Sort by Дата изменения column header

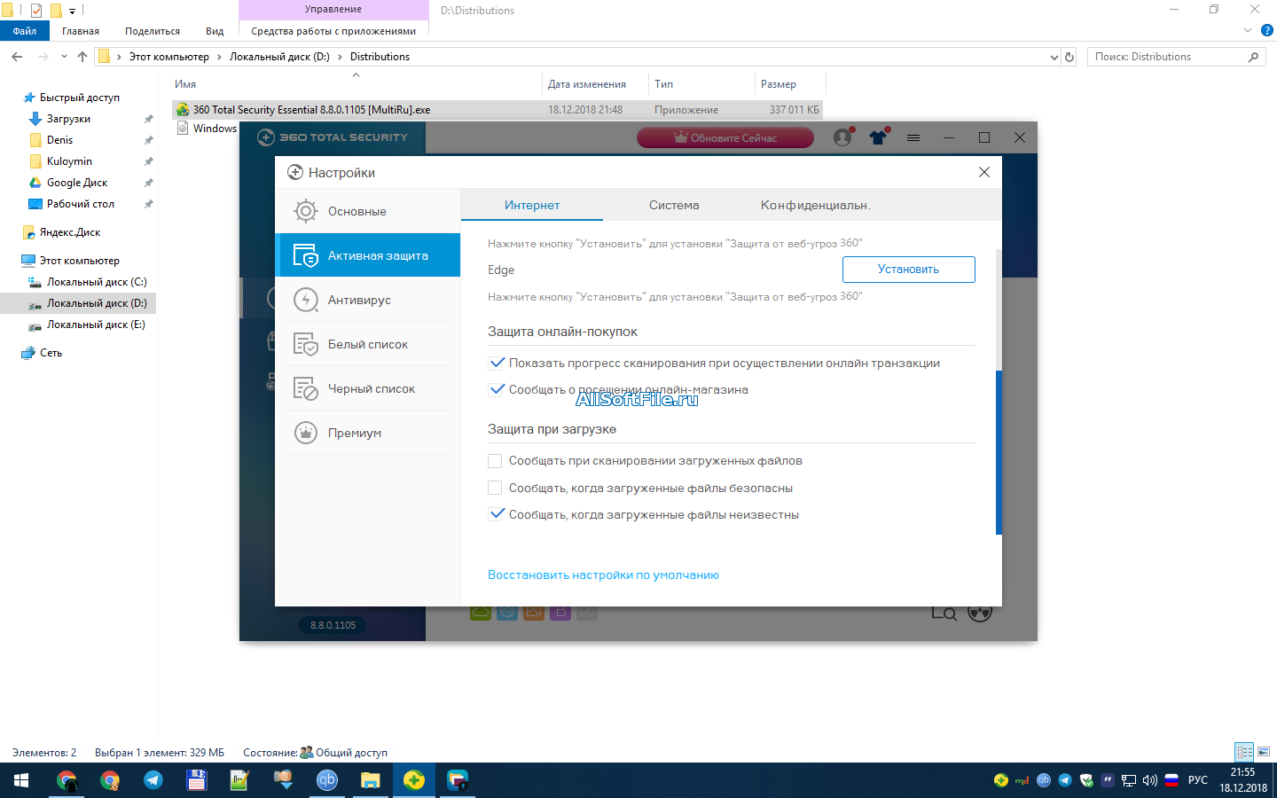[x=594, y=84]
